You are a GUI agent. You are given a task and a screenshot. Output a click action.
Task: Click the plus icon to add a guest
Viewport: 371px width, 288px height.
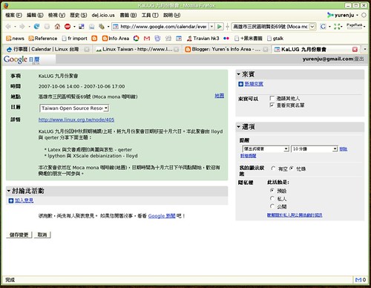[240, 84]
